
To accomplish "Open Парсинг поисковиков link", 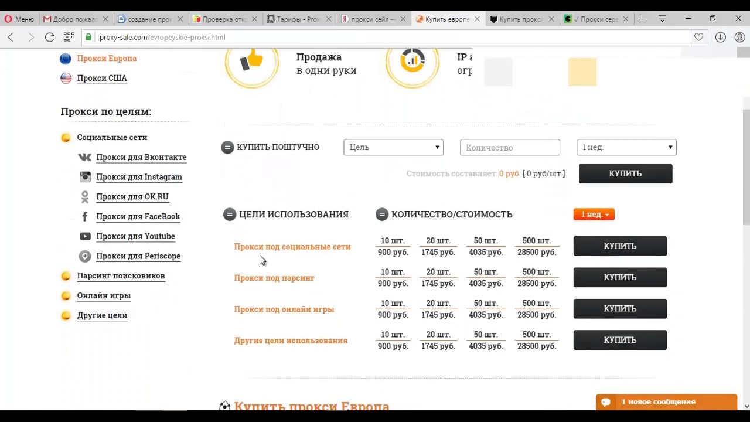I will click(x=121, y=276).
